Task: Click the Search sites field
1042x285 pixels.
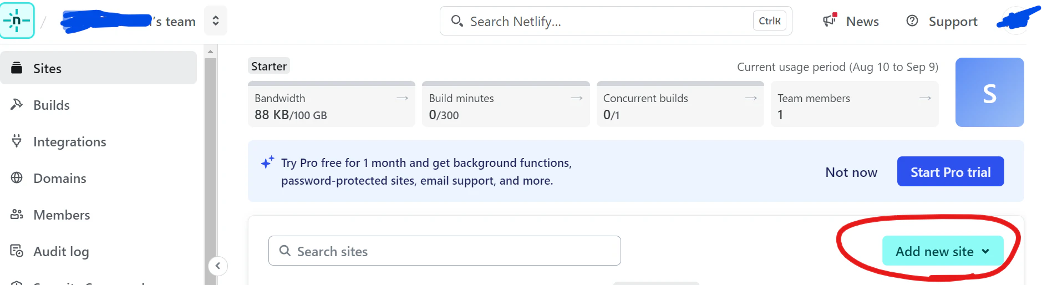Action: (444, 251)
